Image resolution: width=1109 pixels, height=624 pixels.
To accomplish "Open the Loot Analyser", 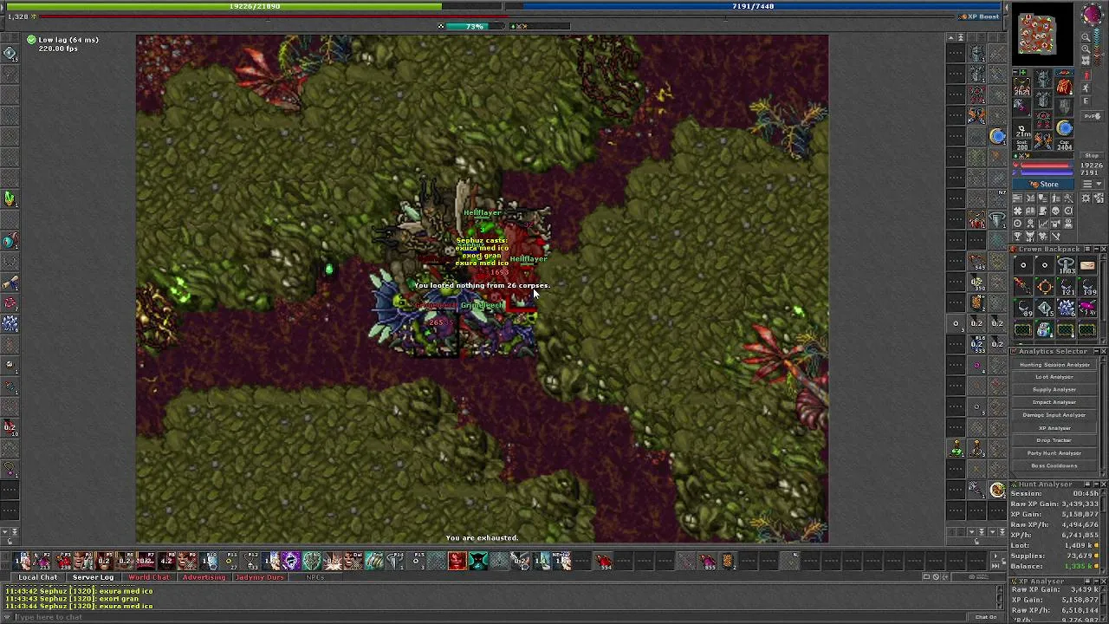I will coord(1054,377).
